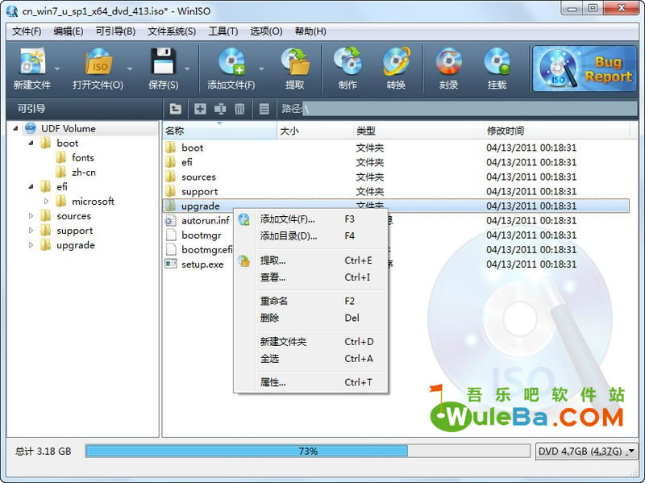Collapse the UDF Volume tree node
The height and width of the screenshot is (483, 645).
(15, 128)
